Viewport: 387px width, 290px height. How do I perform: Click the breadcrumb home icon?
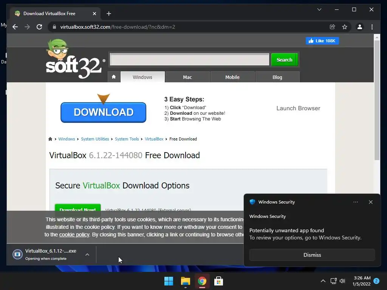click(x=50, y=139)
